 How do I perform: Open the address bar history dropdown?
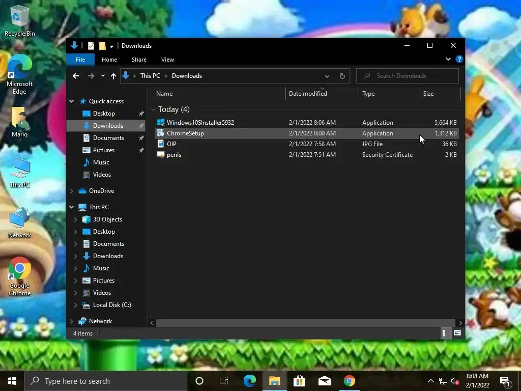pos(327,76)
